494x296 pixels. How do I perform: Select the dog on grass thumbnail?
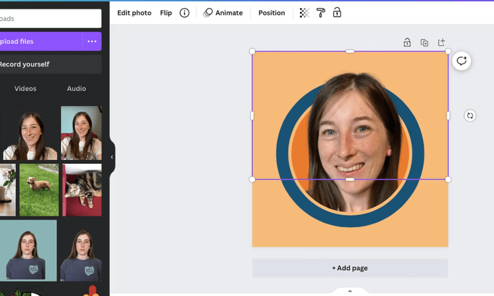pyautogui.click(x=39, y=189)
